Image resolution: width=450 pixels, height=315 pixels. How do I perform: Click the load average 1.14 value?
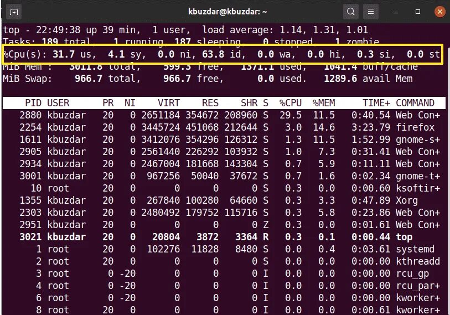[x=291, y=30]
